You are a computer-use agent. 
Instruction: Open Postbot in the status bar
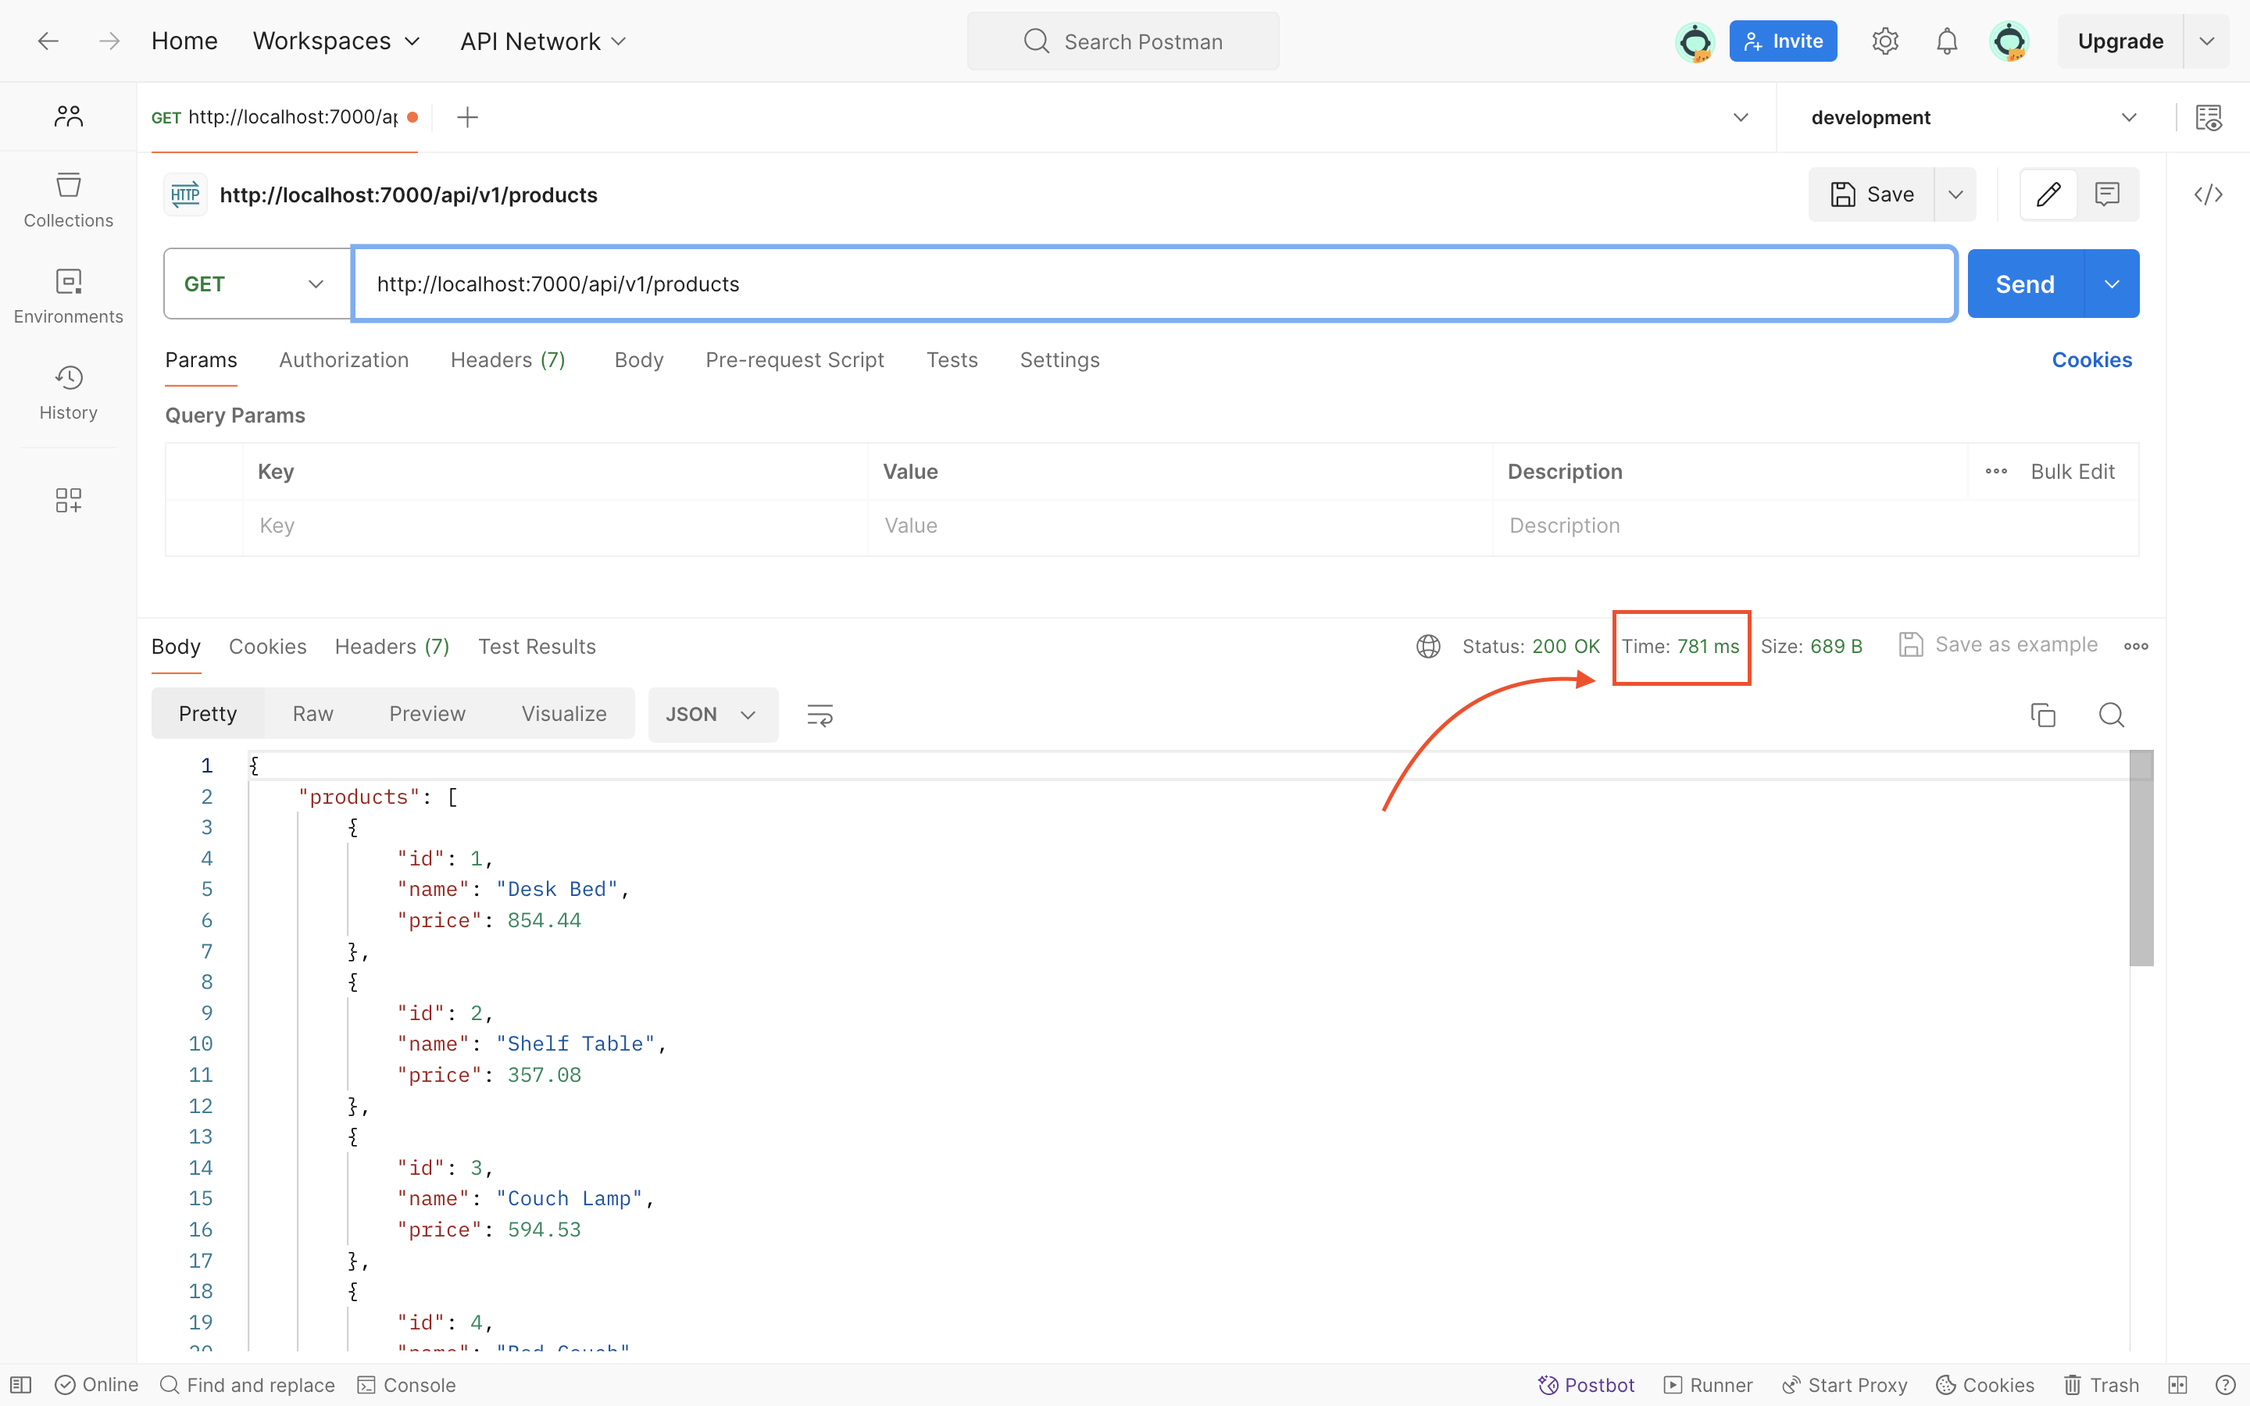coord(1586,1385)
